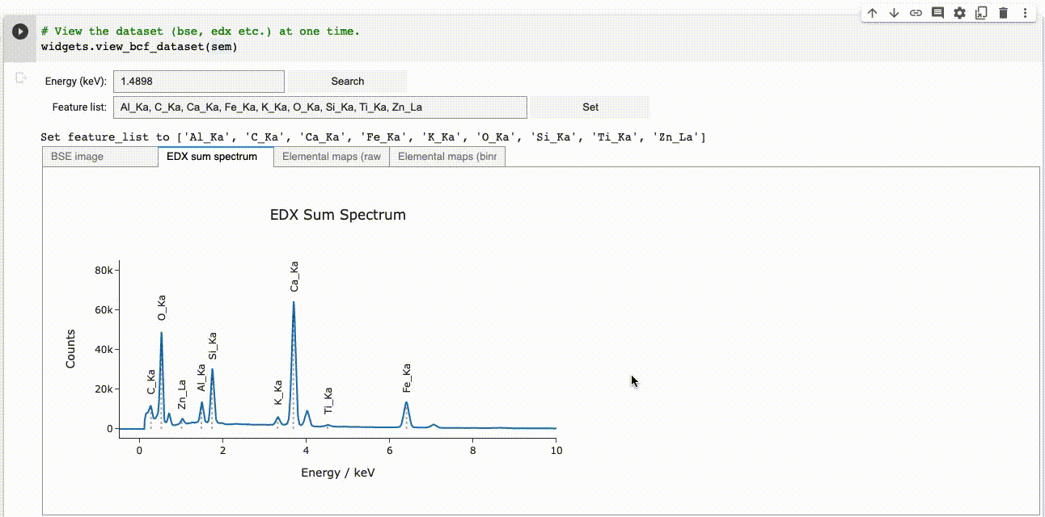Screen dimensions: 1045x517
Task: View the Elemental maps (binned) tab
Action: (446, 156)
